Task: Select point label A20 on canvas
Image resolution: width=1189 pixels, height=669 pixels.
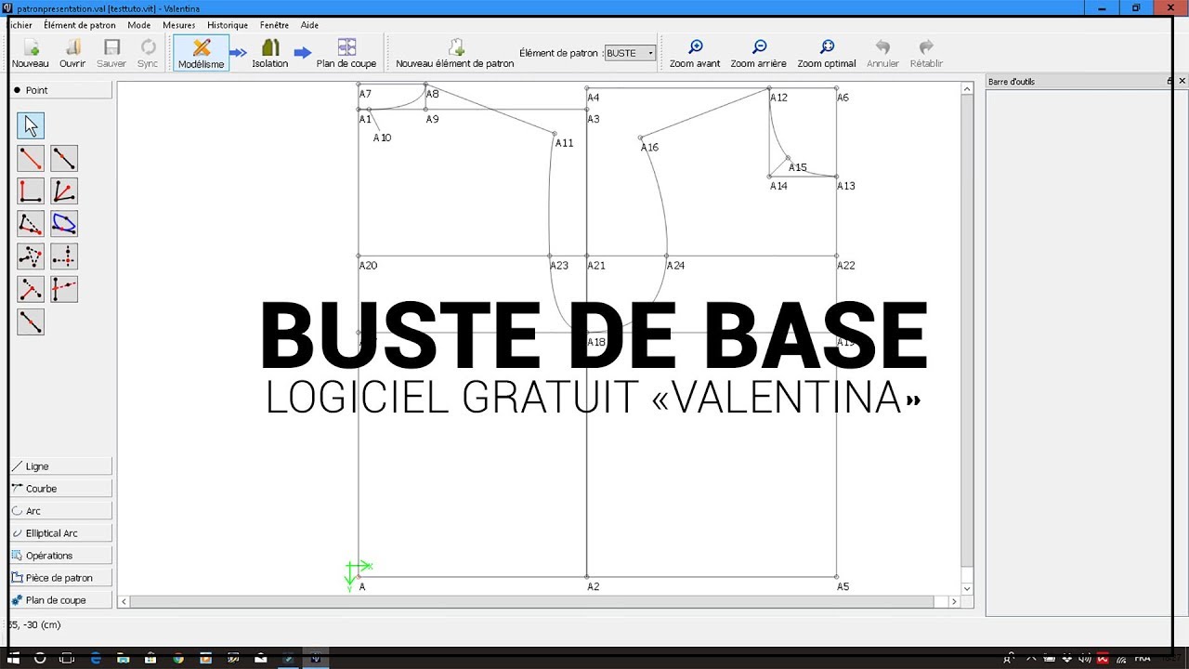Action: pos(368,266)
